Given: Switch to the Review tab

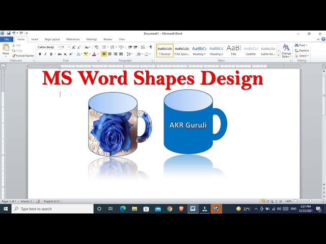Looking at the screenshot, I should tap(107, 39).
